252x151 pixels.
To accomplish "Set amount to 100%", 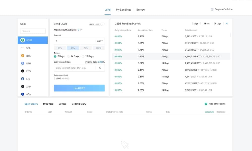I will click(99, 48).
